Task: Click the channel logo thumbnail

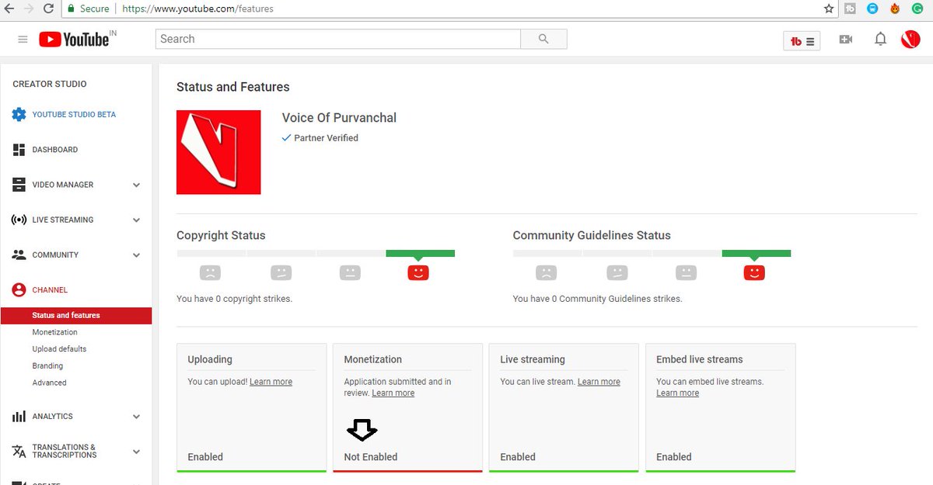Action: tap(218, 152)
